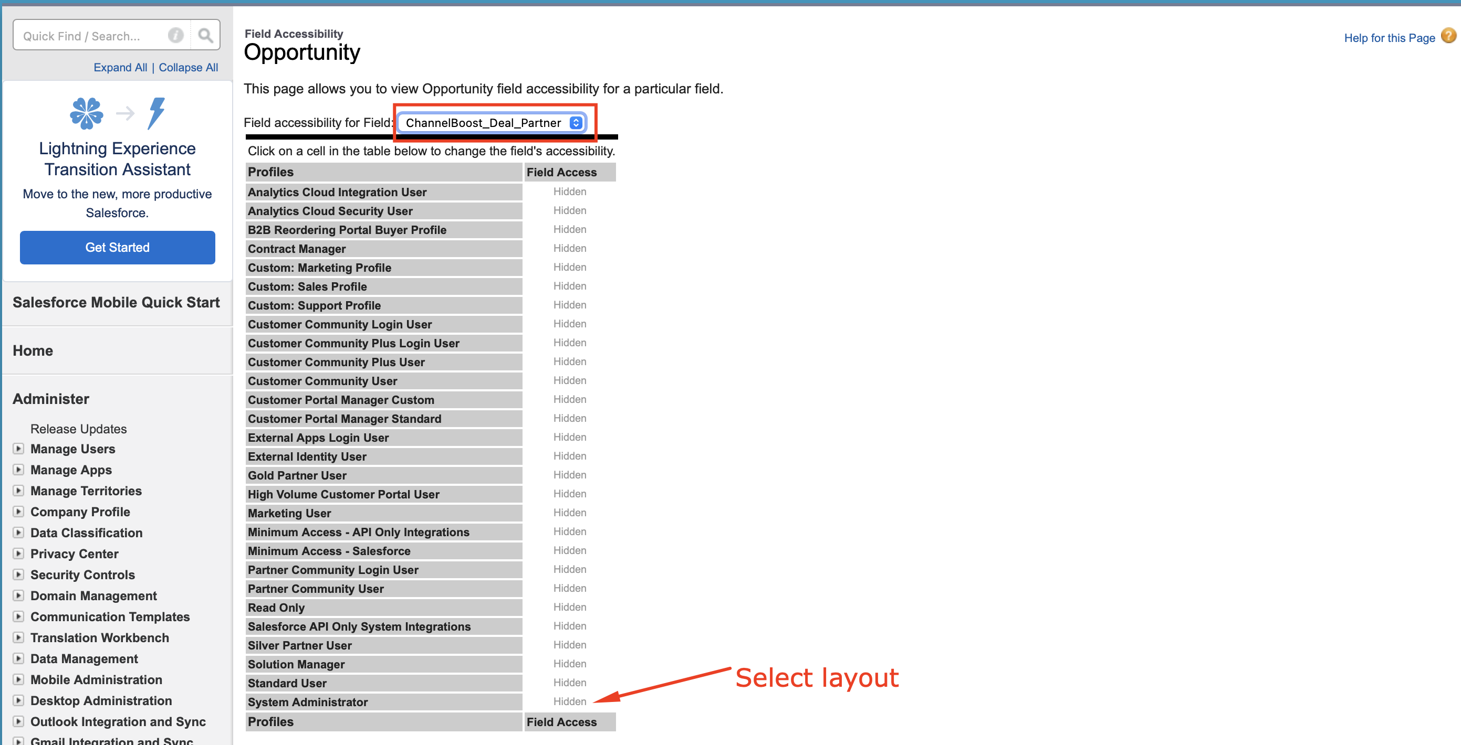Expand the Company Profile arrow
The height and width of the screenshot is (745, 1461).
(x=19, y=511)
